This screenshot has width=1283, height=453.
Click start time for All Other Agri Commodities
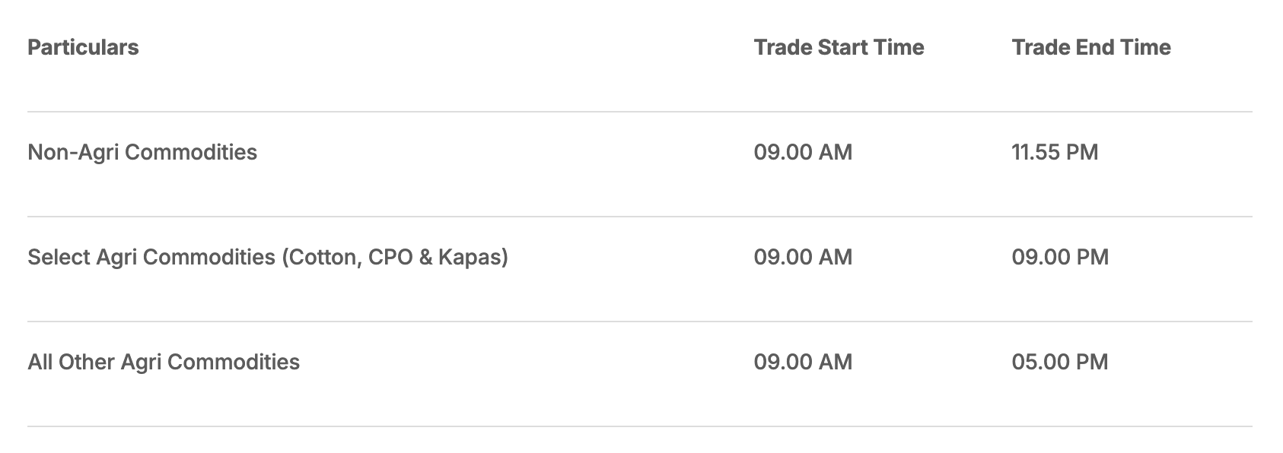coord(803,362)
